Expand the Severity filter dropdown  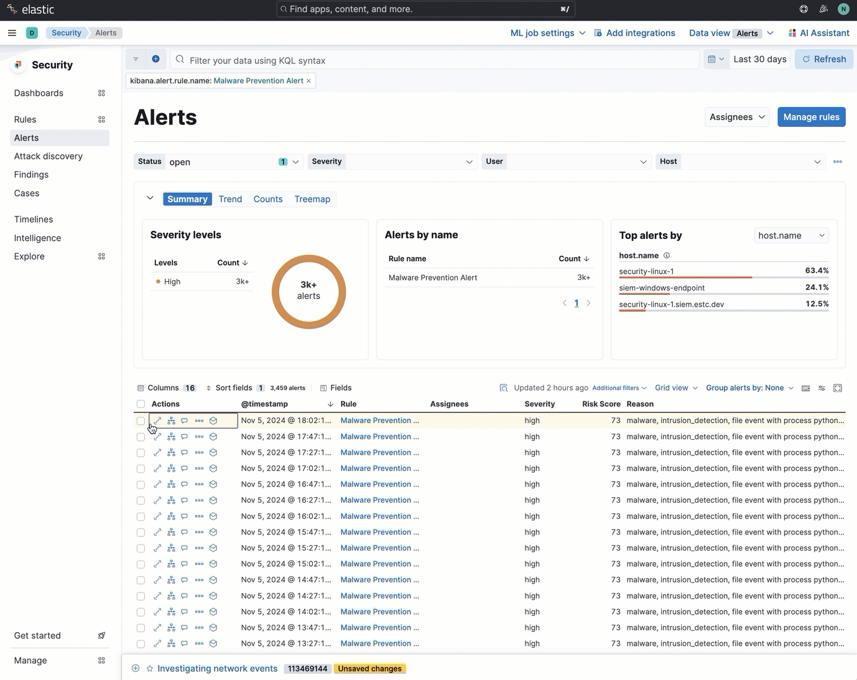pyautogui.click(x=392, y=162)
